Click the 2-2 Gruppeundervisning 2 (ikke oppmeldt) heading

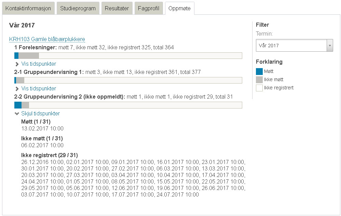(x=70, y=97)
